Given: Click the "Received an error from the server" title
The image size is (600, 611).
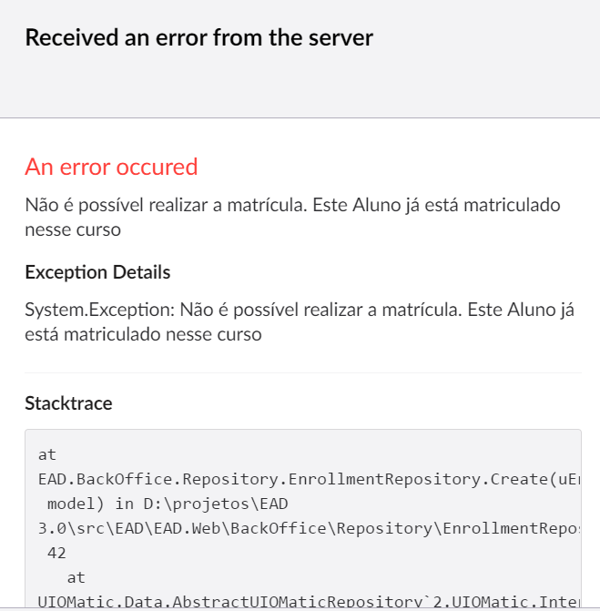Looking at the screenshot, I should tap(198, 37).
